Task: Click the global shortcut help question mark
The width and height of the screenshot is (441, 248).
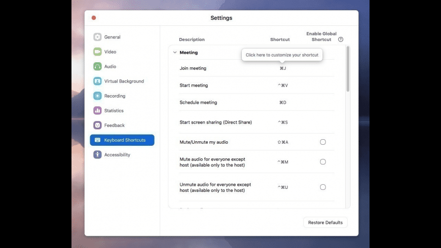Action: [x=341, y=39]
